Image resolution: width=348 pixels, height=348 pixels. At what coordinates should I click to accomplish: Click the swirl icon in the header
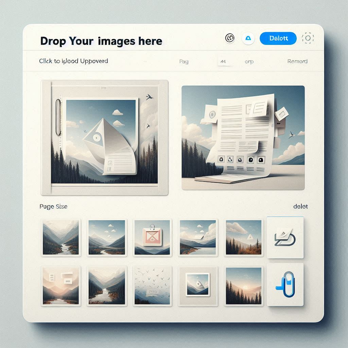(230, 38)
